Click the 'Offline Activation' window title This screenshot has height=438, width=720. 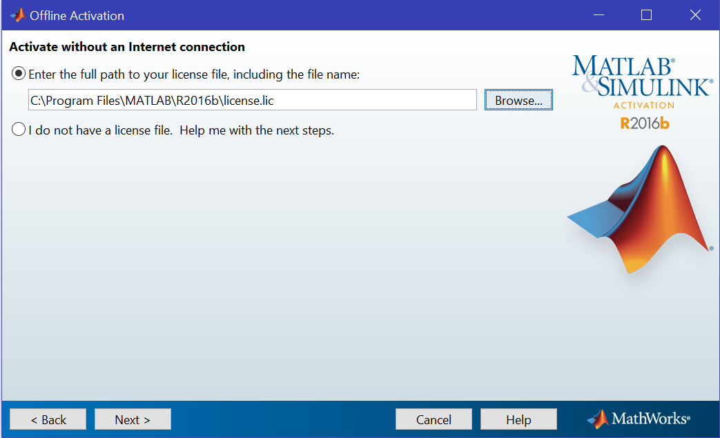pyautogui.click(x=77, y=16)
